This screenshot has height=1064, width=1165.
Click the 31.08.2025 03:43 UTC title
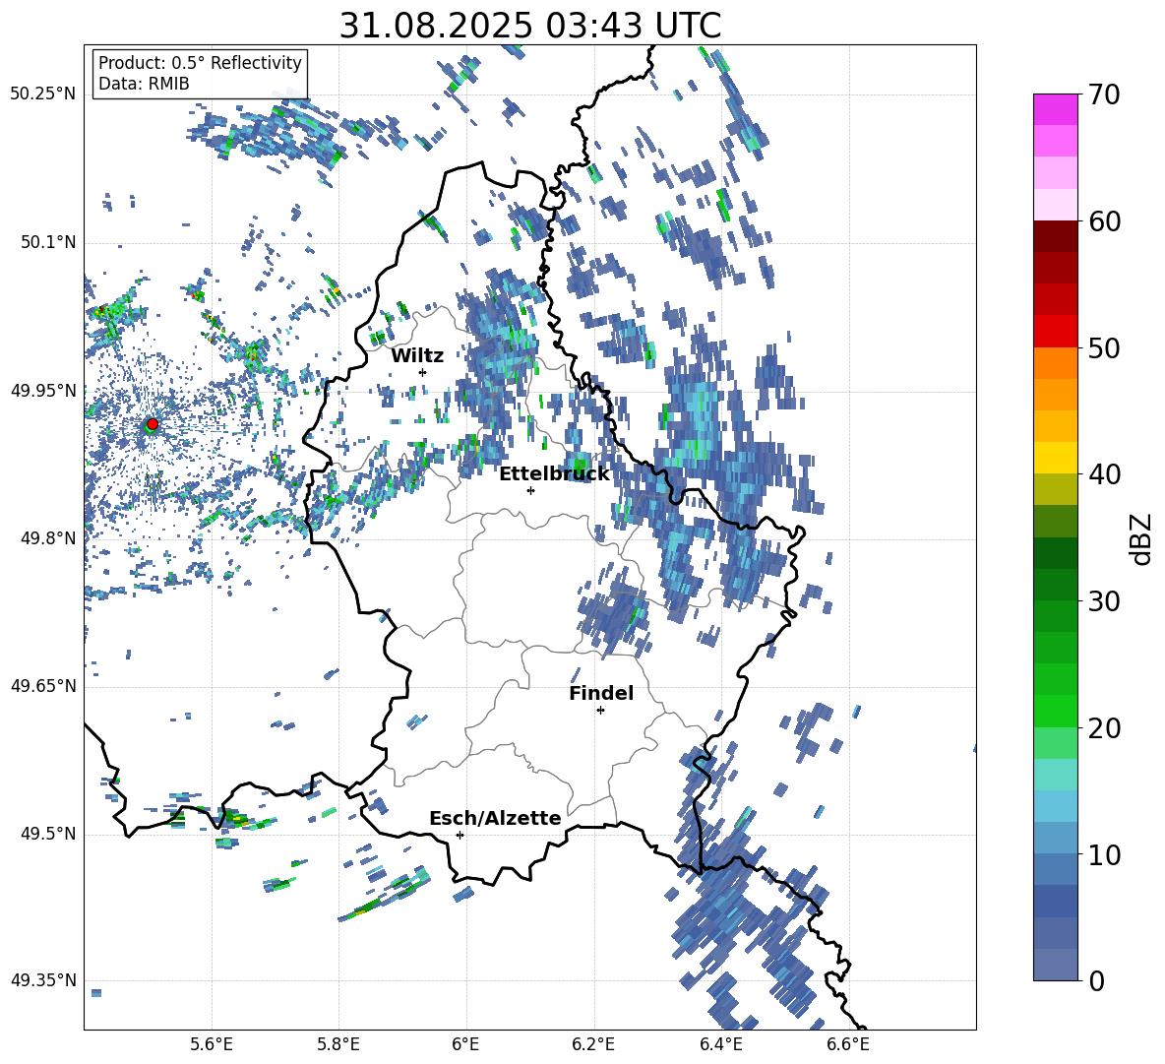[x=530, y=26]
